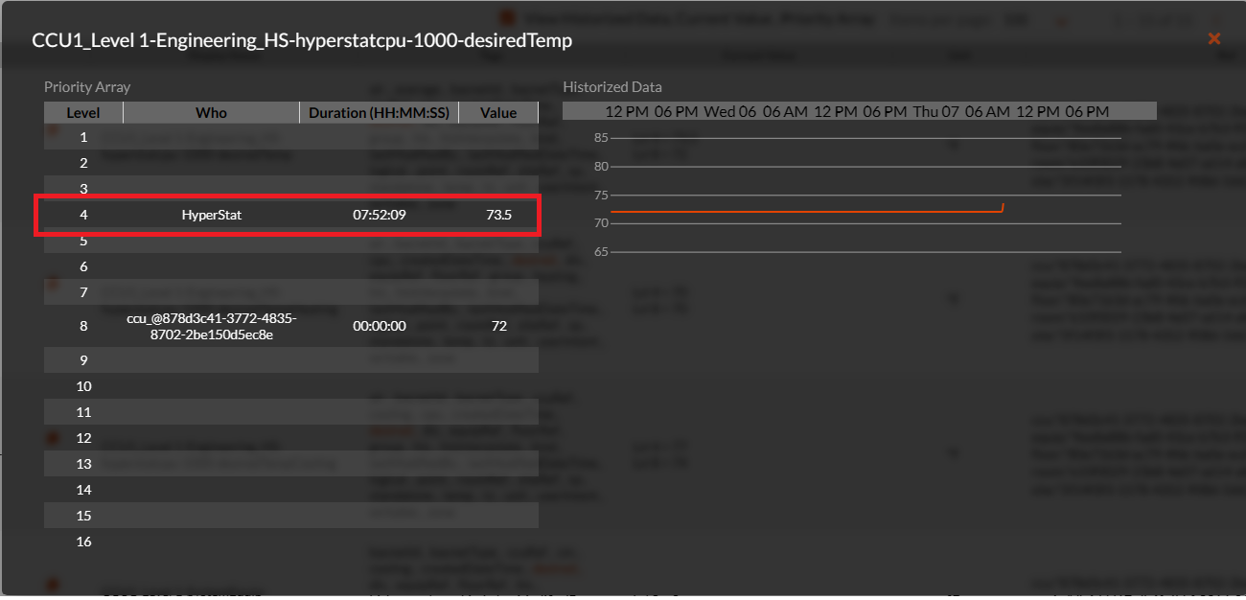The width and height of the screenshot is (1246, 600).
Task: Select priority level 13 row number
Action: tap(83, 464)
